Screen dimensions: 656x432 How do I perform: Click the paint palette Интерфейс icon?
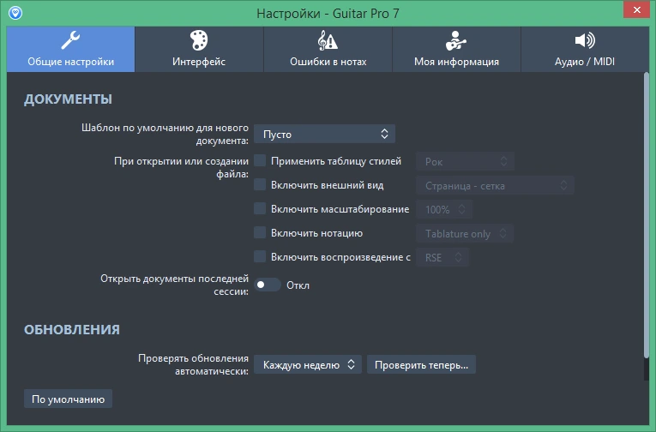[199, 40]
